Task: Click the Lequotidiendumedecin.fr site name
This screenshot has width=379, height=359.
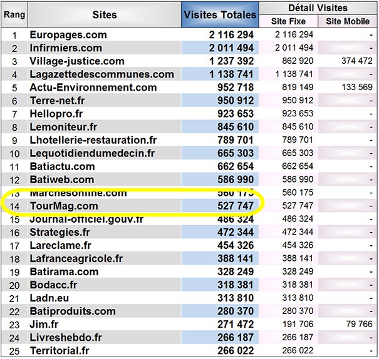Action: [92, 153]
